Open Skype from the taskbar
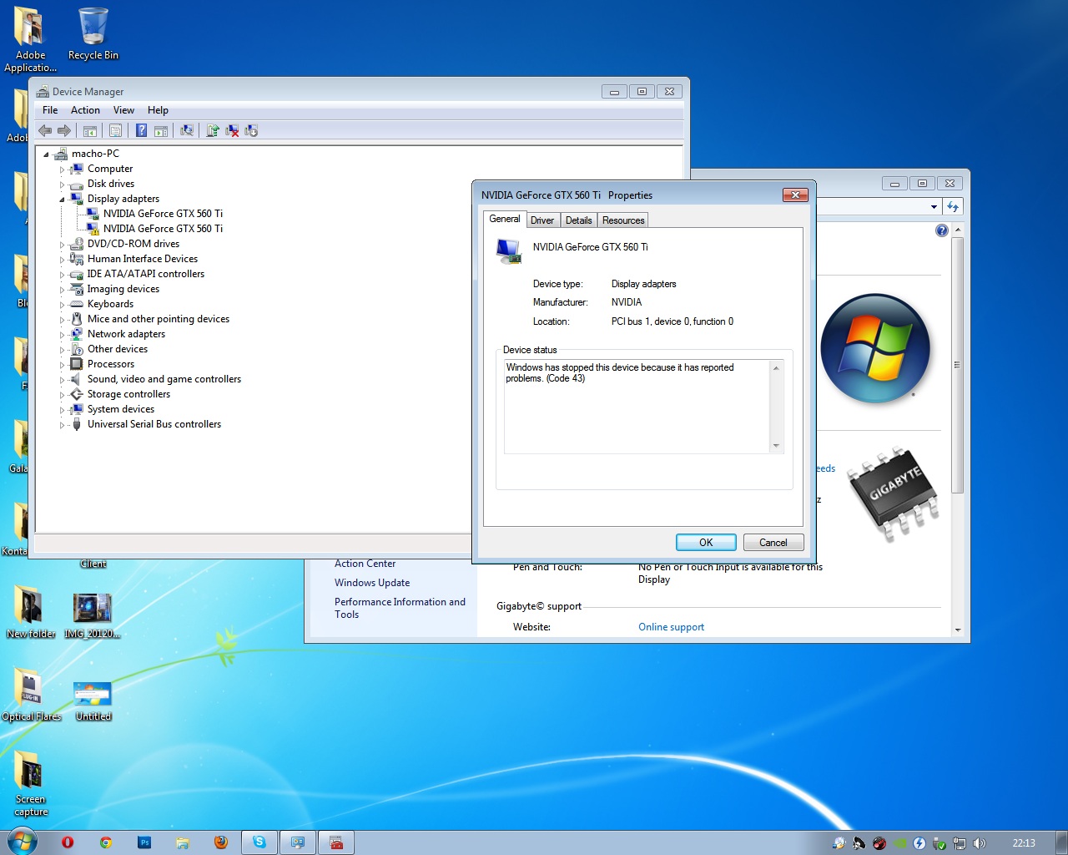1068x855 pixels. pyautogui.click(x=259, y=842)
